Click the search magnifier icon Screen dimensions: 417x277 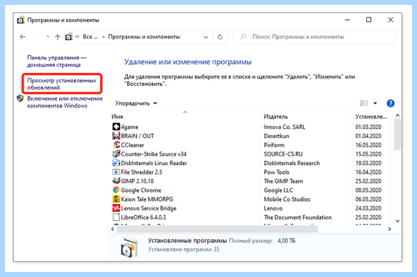pyautogui.click(x=243, y=37)
